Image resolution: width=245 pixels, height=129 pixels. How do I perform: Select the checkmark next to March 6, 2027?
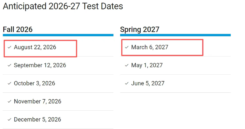pos(127,47)
